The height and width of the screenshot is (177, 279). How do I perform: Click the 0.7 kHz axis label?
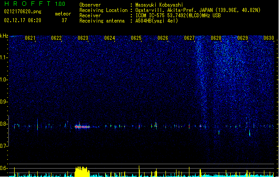[4, 146]
